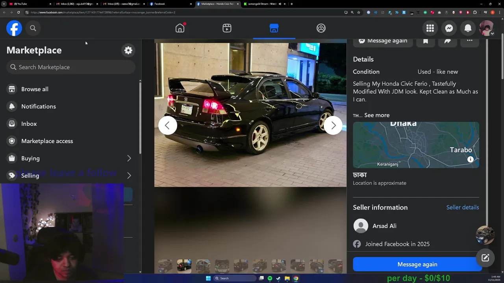Screen dimensions: 504x283
Task: Click the blue Message again button at bottom
Action: point(417,265)
